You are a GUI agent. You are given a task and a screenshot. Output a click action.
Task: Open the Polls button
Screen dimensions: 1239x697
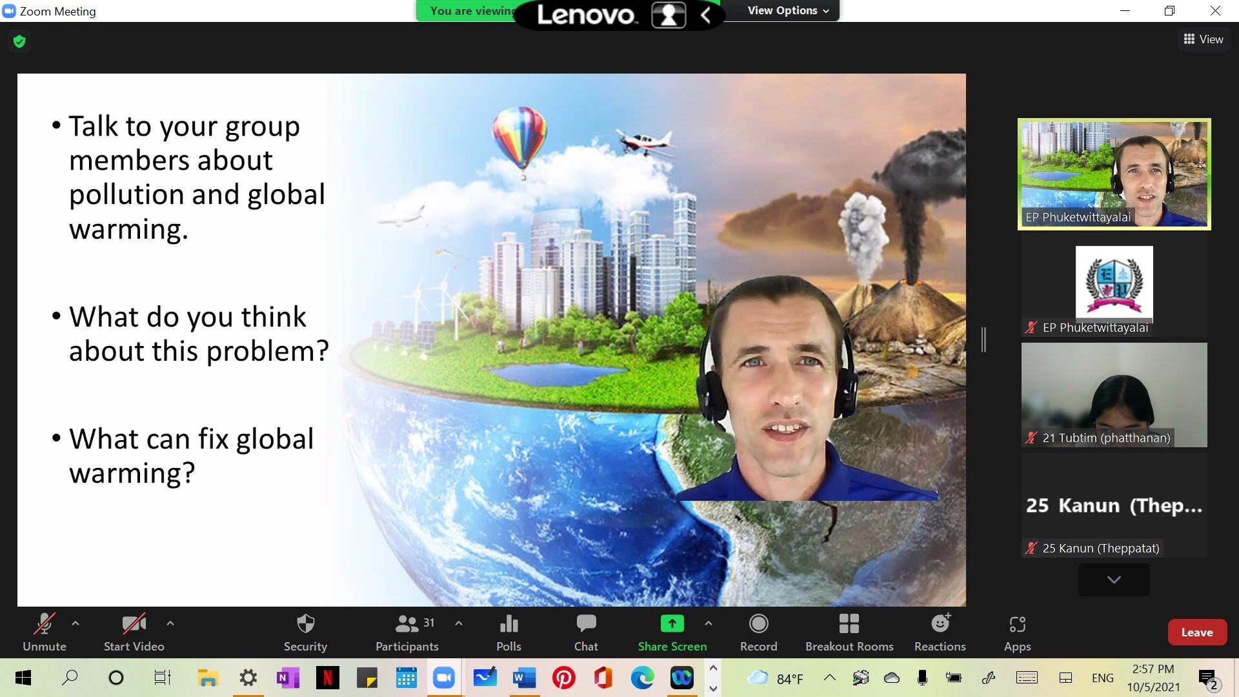[509, 632]
